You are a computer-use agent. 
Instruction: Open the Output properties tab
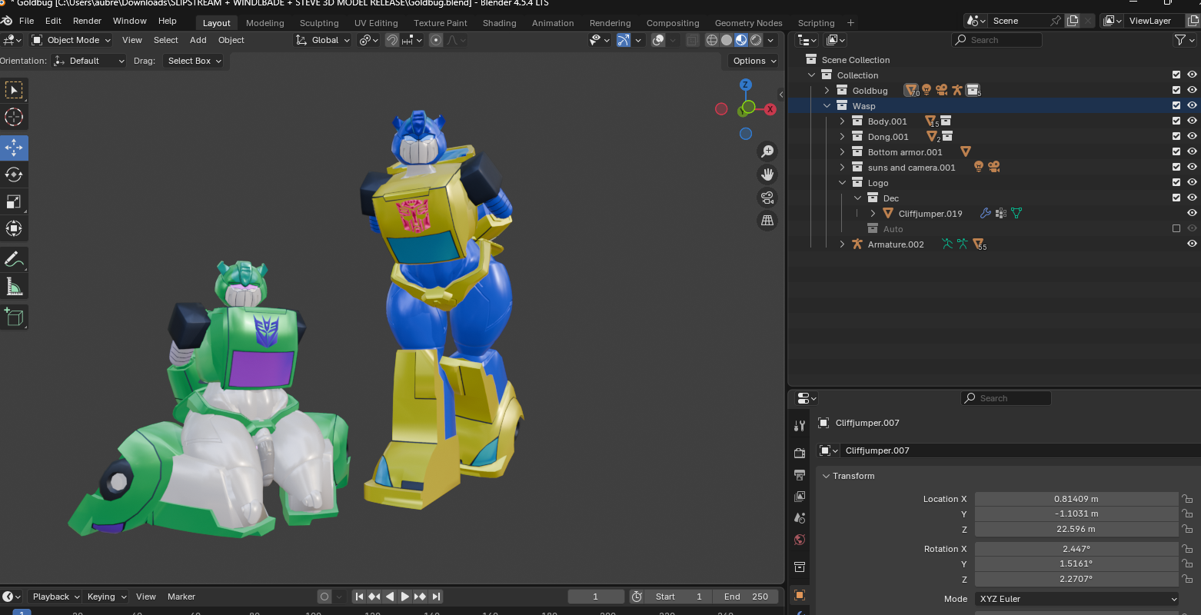tap(800, 475)
